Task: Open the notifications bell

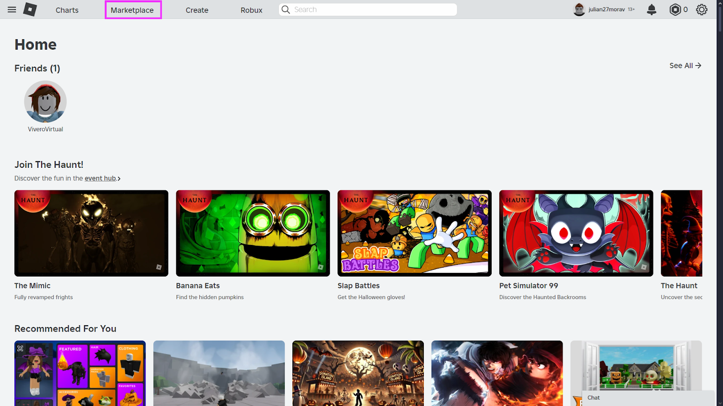Action: point(652,9)
